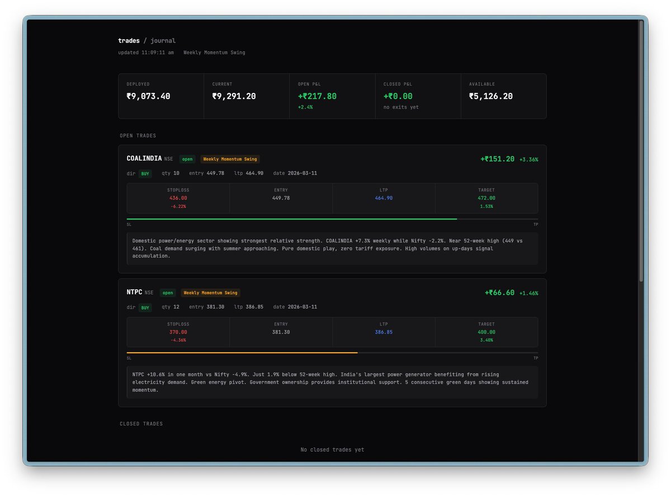The width and height of the screenshot is (671, 496).
Task: Click the NTPC trade rationale note
Action: (x=332, y=382)
